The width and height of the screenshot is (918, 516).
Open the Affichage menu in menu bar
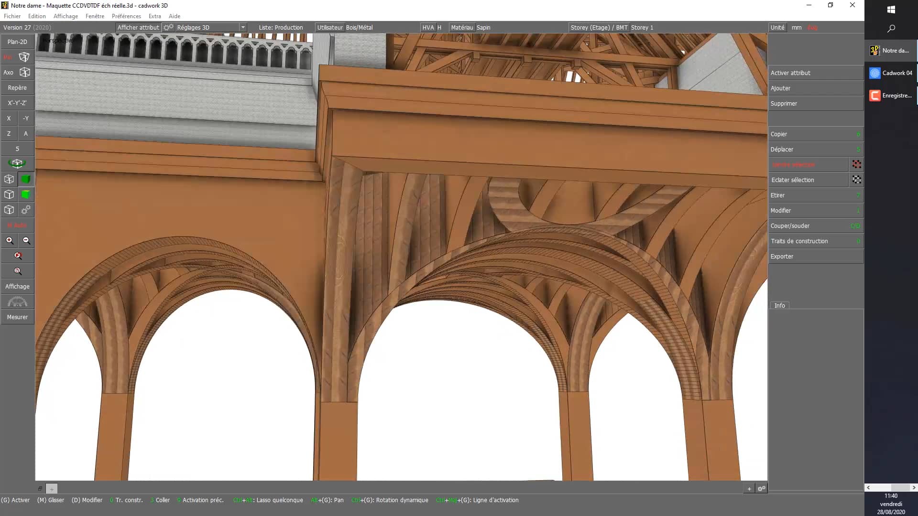pyautogui.click(x=66, y=16)
